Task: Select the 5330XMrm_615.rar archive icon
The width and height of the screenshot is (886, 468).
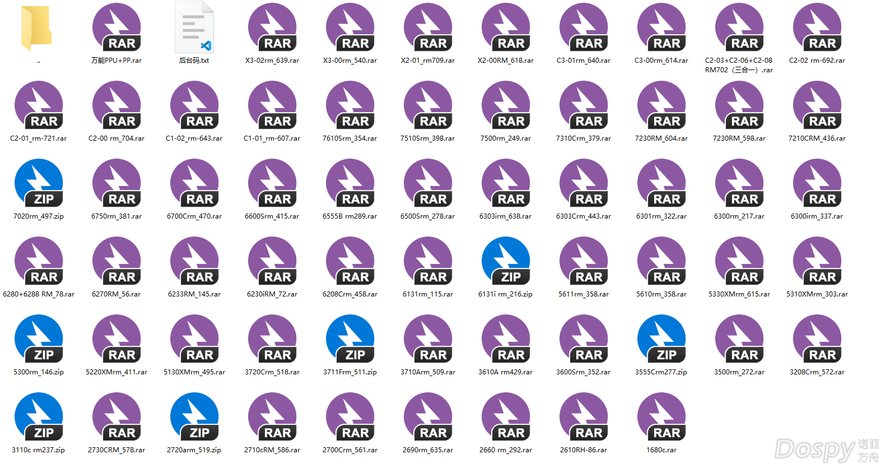Action: (739, 261)
